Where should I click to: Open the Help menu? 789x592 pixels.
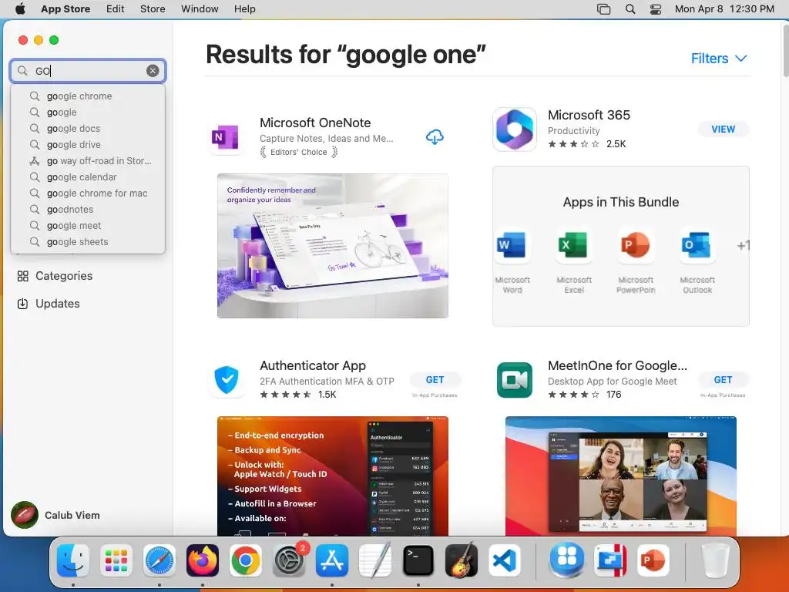point(244,9)
